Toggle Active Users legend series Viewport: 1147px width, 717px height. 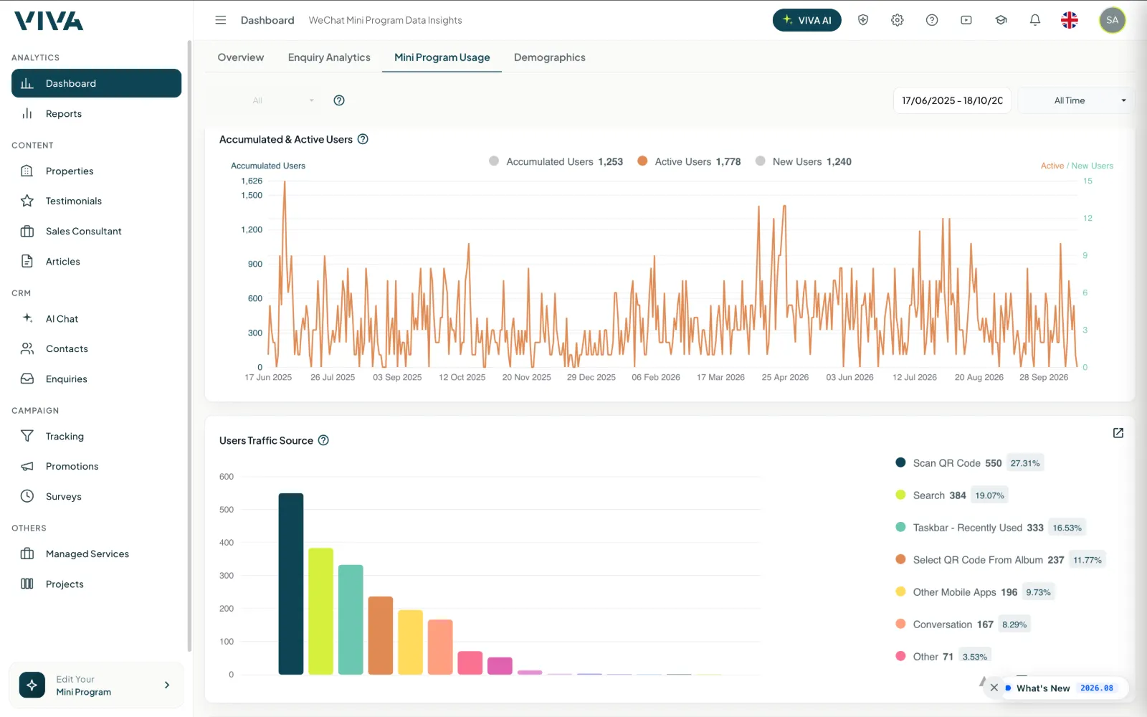pos(689,161)
